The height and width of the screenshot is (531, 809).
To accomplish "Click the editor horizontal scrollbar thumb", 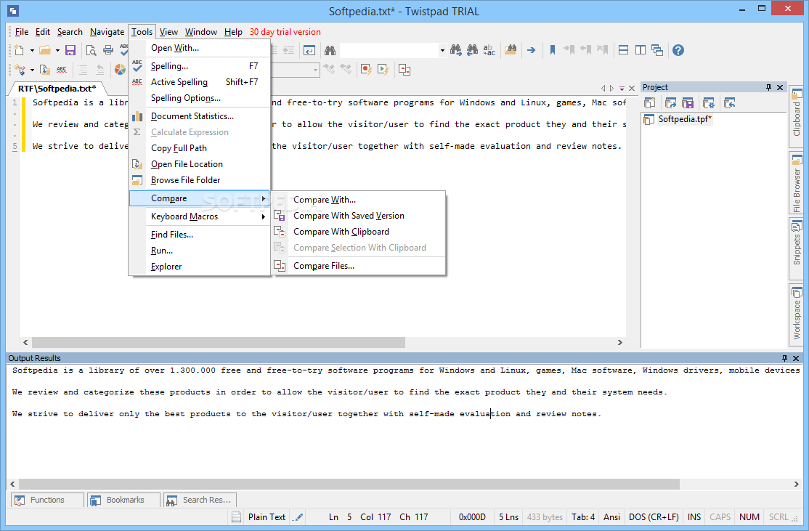I will 219,343.
